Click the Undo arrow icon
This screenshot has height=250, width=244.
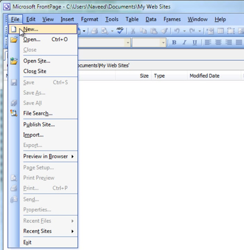(x=177, y=31)
